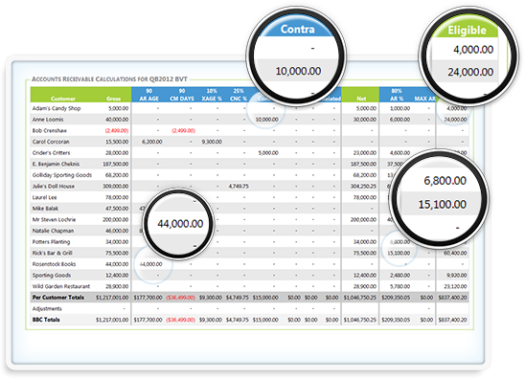Select the magnified Contra callout circle
Viewport: 525px width, 379px height.
pyautogui.click(x=296, y=56)
